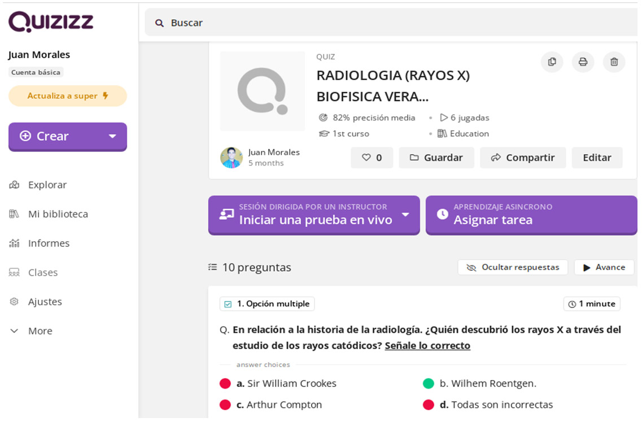Click the trash icon to delete quiz
The height and width of the screenshot is (422, 642).
[x=614, y=62]
